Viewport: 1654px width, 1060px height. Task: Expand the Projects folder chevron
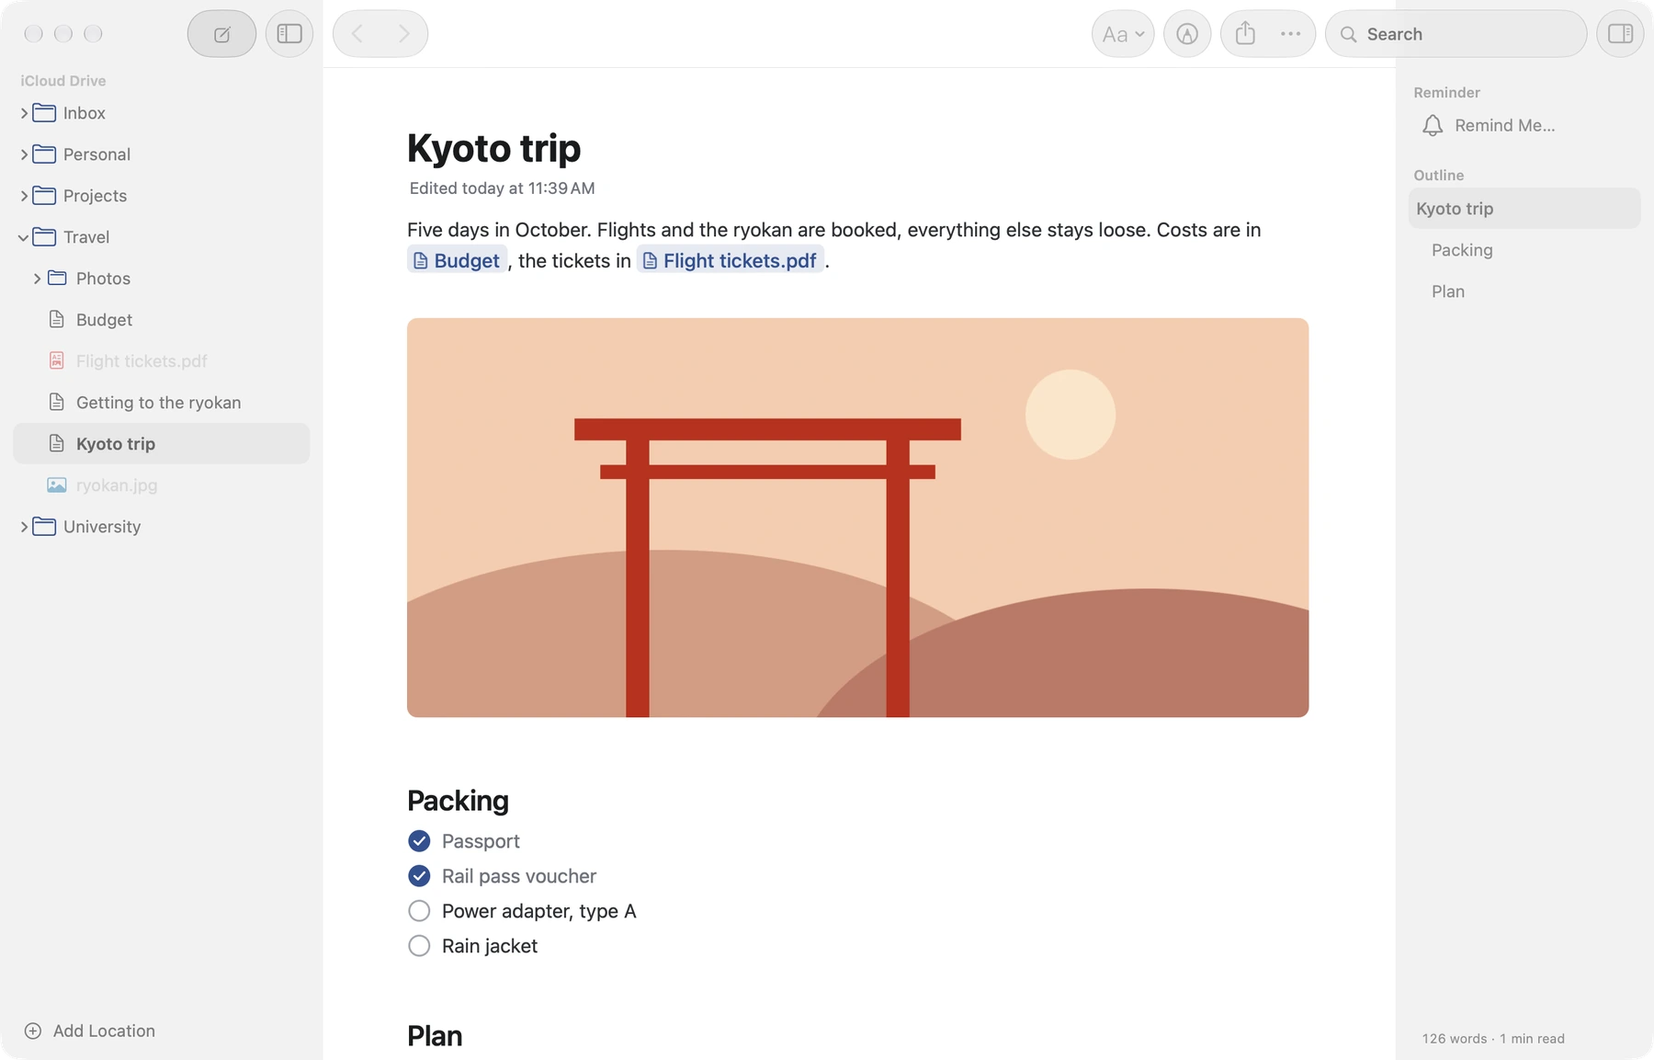(x=24, y=196)
